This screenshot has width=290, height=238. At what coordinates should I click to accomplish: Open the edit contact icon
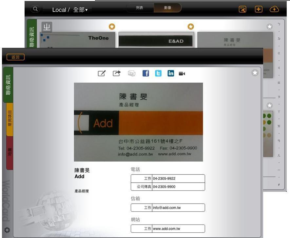(102, 73)
